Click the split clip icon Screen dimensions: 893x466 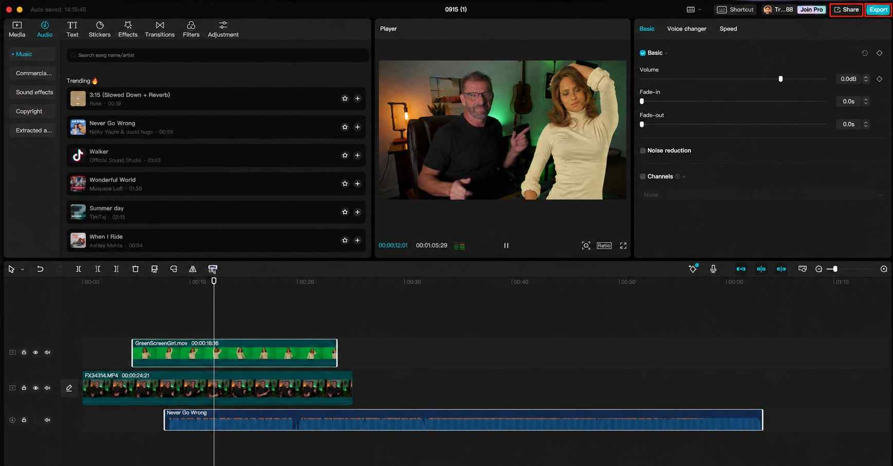(x=78, y=269)
